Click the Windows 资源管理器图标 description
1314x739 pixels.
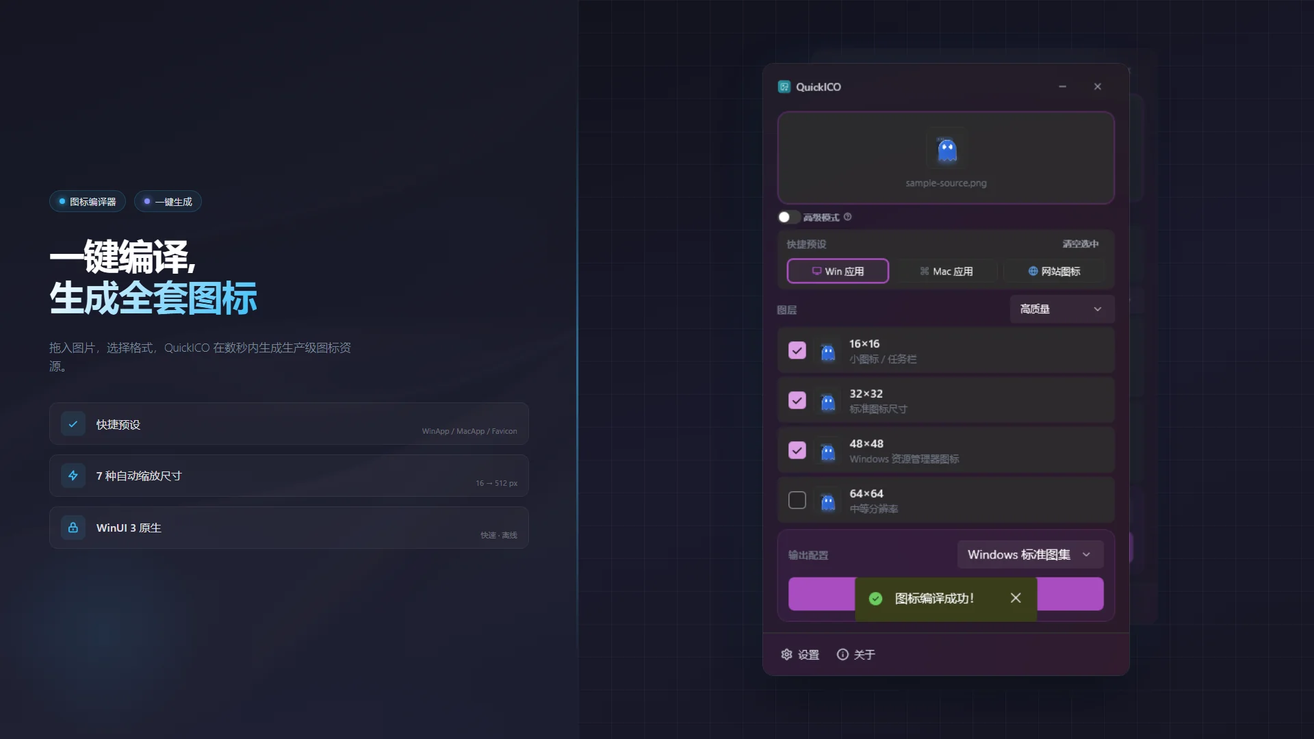point(904,459)
